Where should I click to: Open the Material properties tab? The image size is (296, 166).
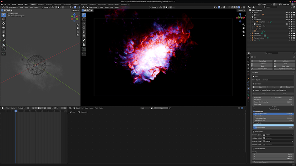point(248,98)
